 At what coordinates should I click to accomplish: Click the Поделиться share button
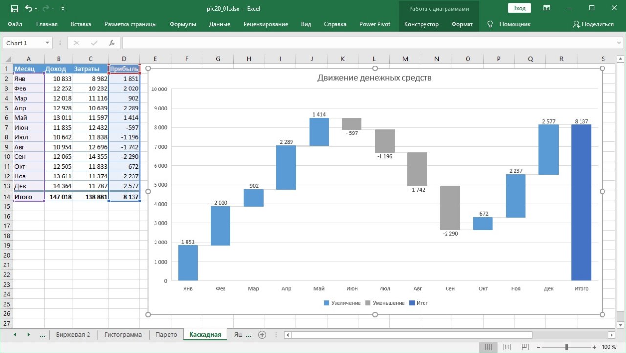tap(593, 24)
